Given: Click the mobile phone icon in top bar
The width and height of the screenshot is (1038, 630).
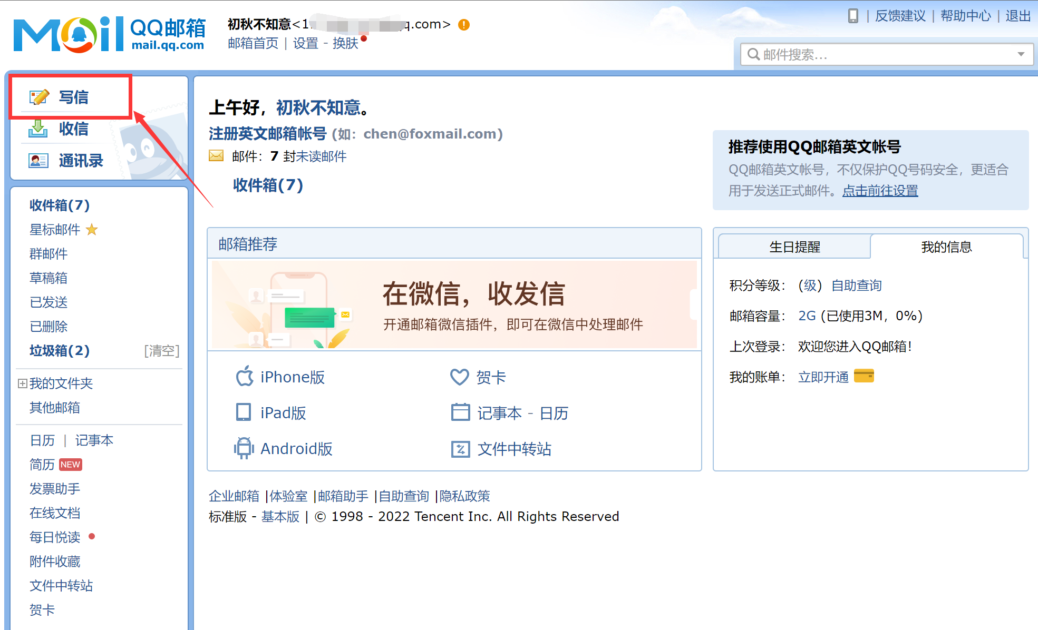Looking at the screenshot, I should coord(852,16).
